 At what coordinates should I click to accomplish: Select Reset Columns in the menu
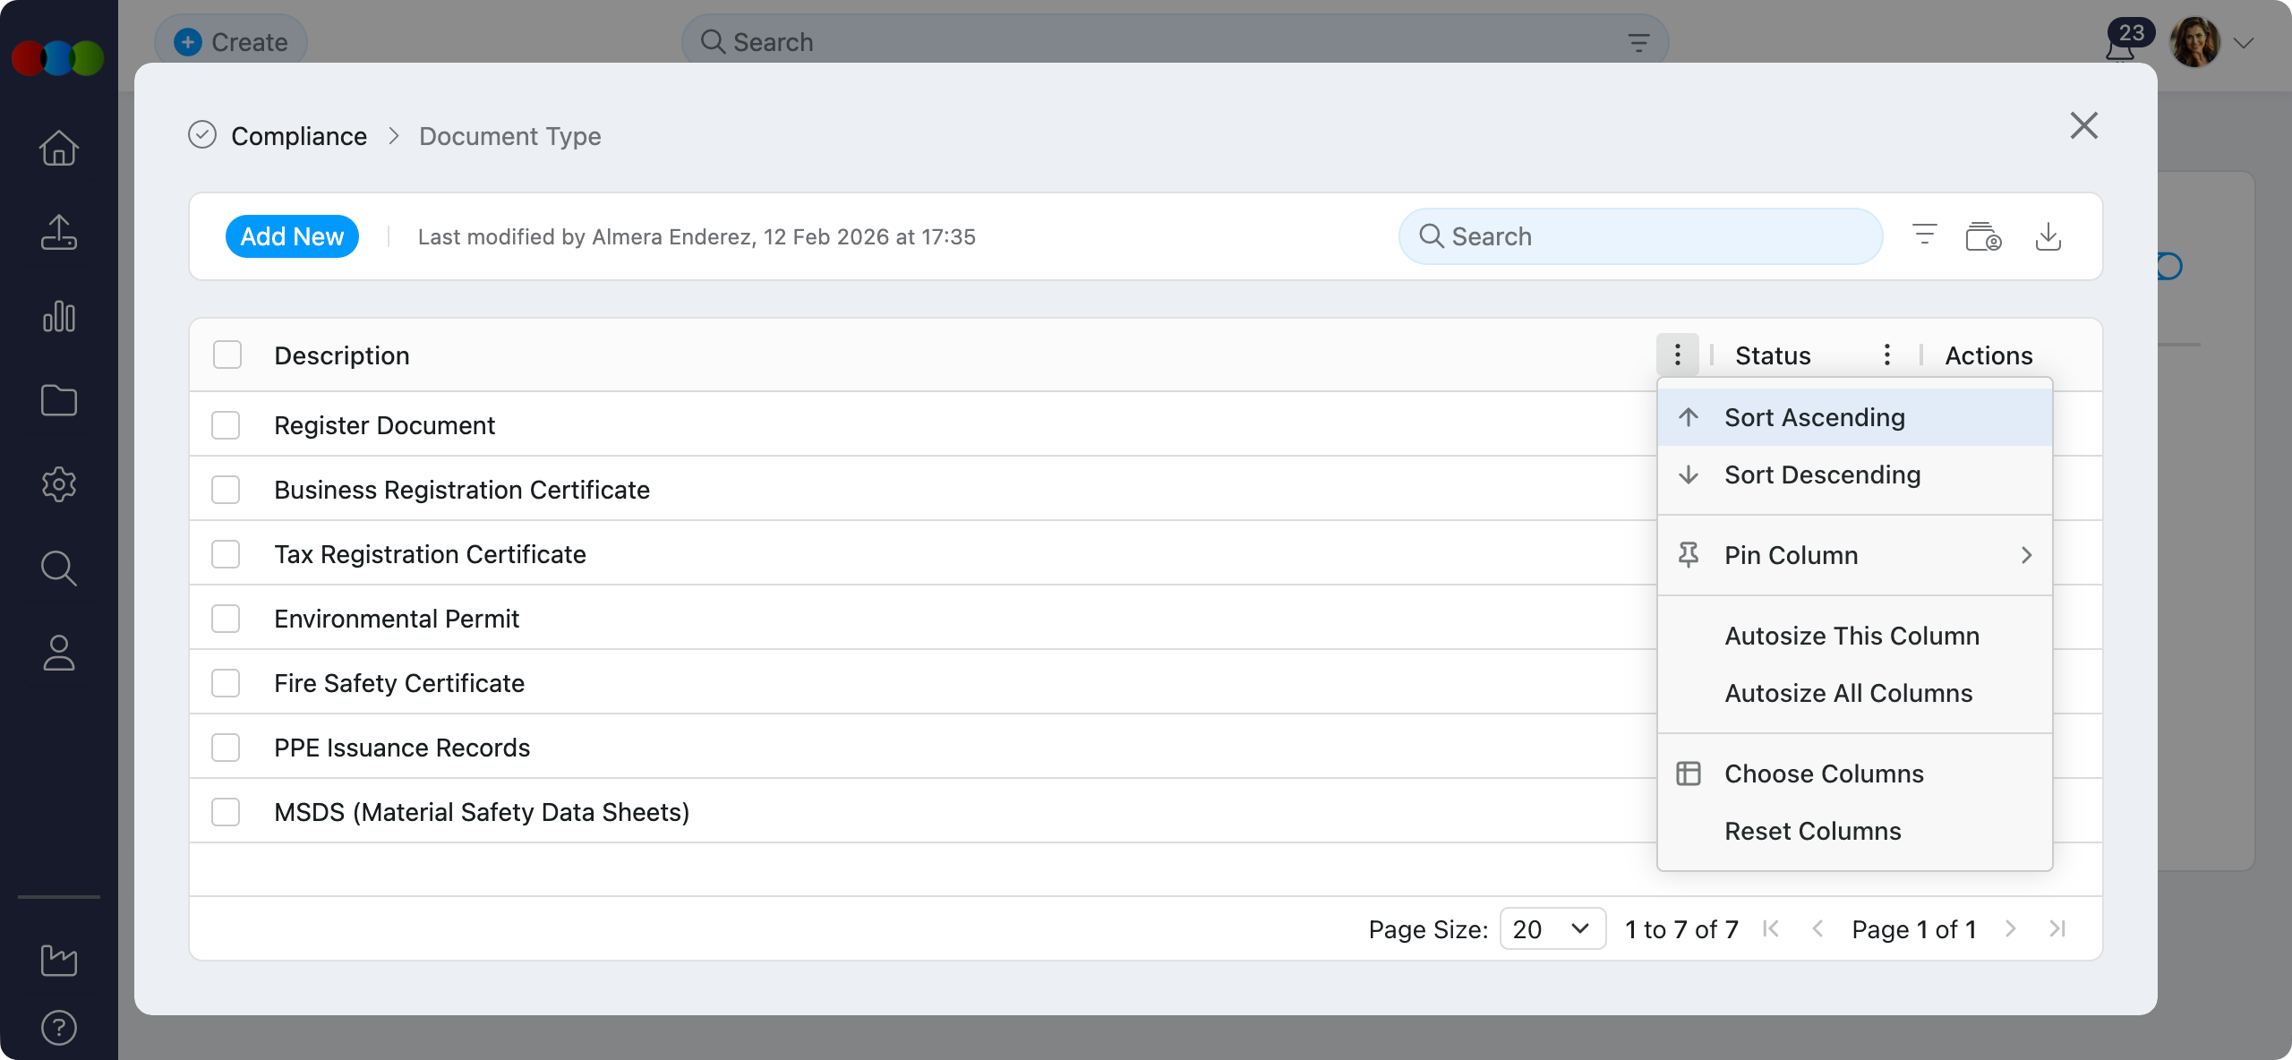pyautogui.click(x=1812, y=831)
